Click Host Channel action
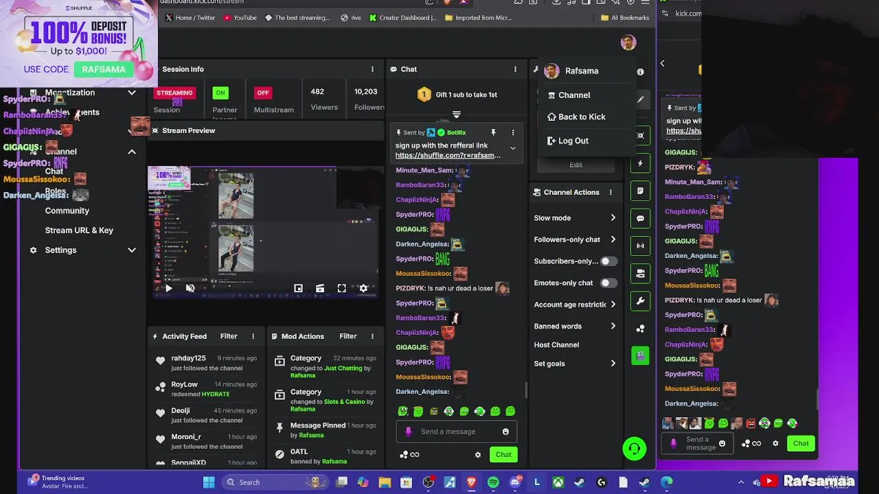Viewport: 879px width, 494px height. click(x=556, y=345)
